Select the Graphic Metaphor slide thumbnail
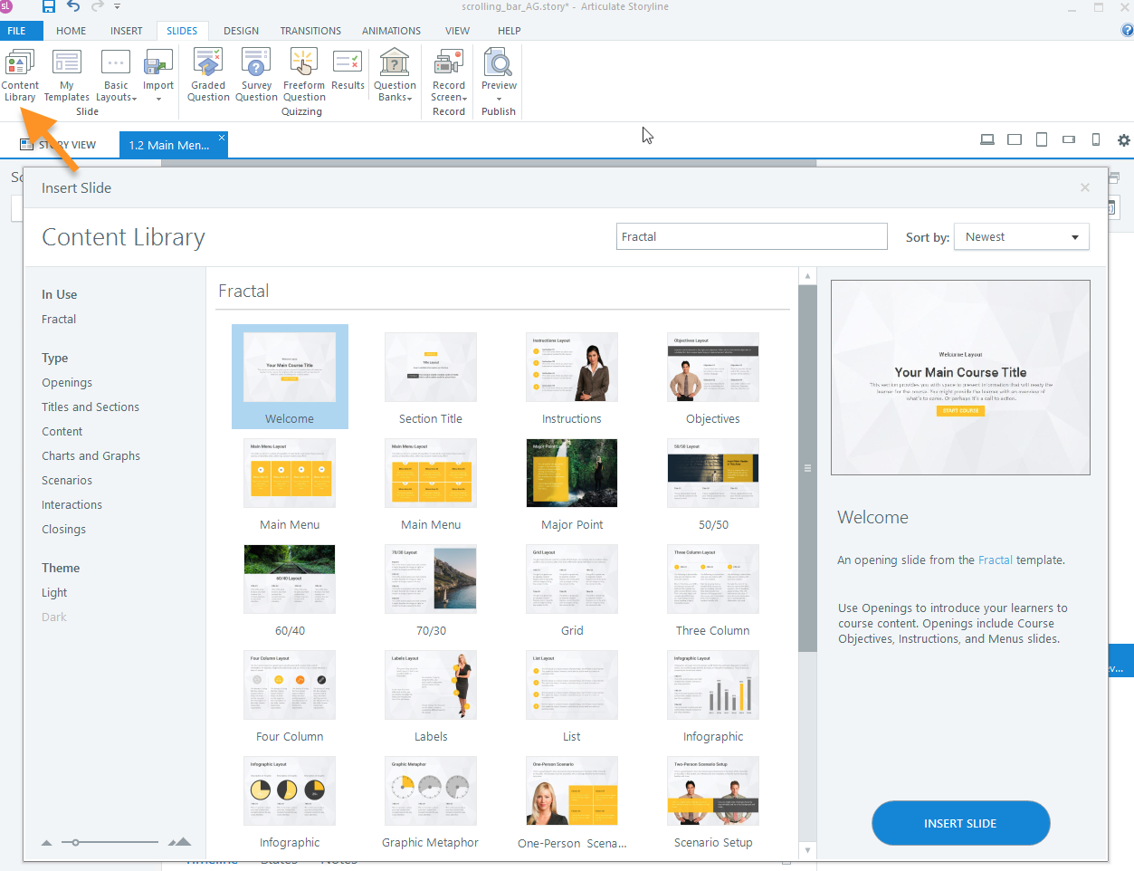The width and height of the screenshot is (1134, 871). pos(430,790)
